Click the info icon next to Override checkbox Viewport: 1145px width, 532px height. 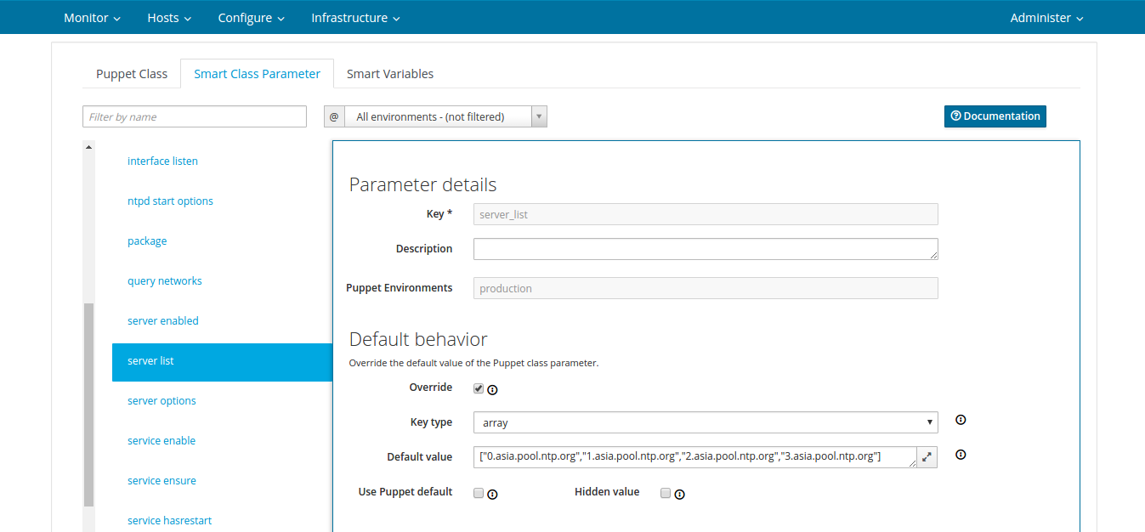(492, 390)
